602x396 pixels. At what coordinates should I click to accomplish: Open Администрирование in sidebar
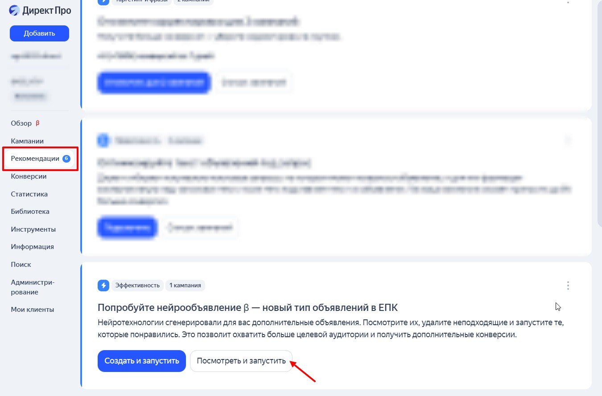pyautogui.click(x=33, y=287)
